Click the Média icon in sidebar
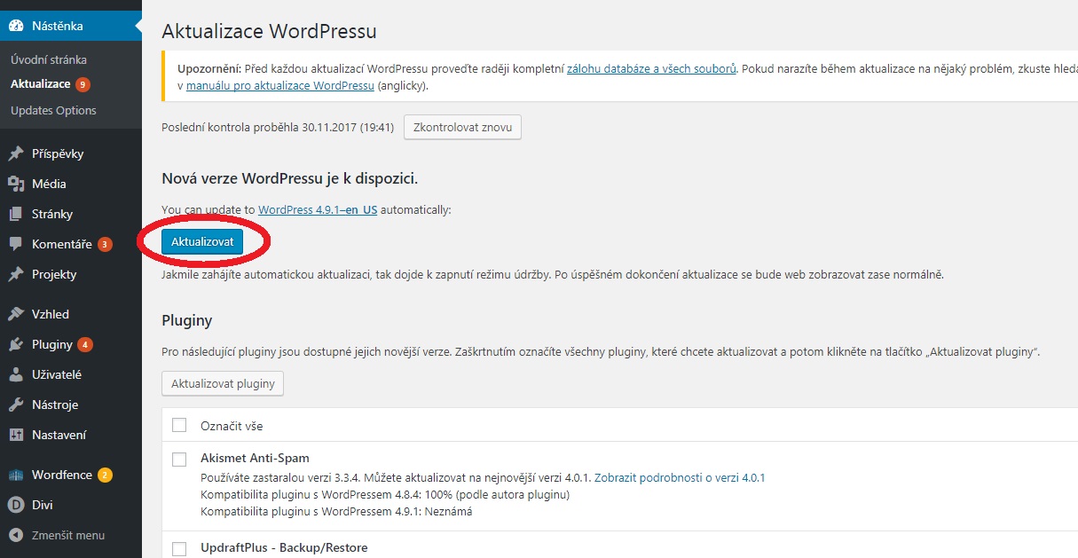The height and width of the screenshot is (558, 1078). click(16, 184)
